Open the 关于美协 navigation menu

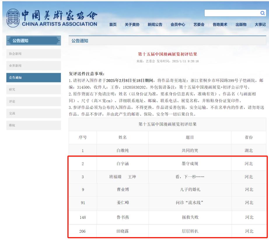click(x=132, y=25)
